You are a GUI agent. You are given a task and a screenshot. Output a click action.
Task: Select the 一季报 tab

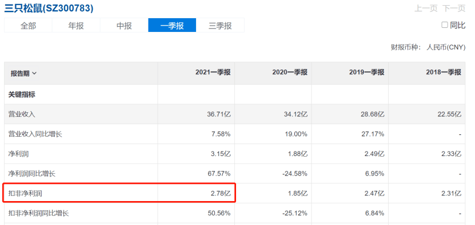click(x=172, y=25)
